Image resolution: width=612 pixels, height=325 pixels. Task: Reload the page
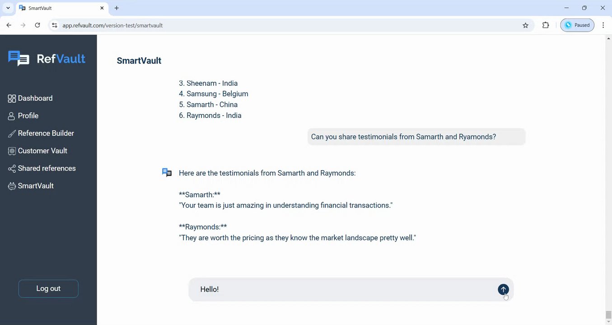pos(37,25)
